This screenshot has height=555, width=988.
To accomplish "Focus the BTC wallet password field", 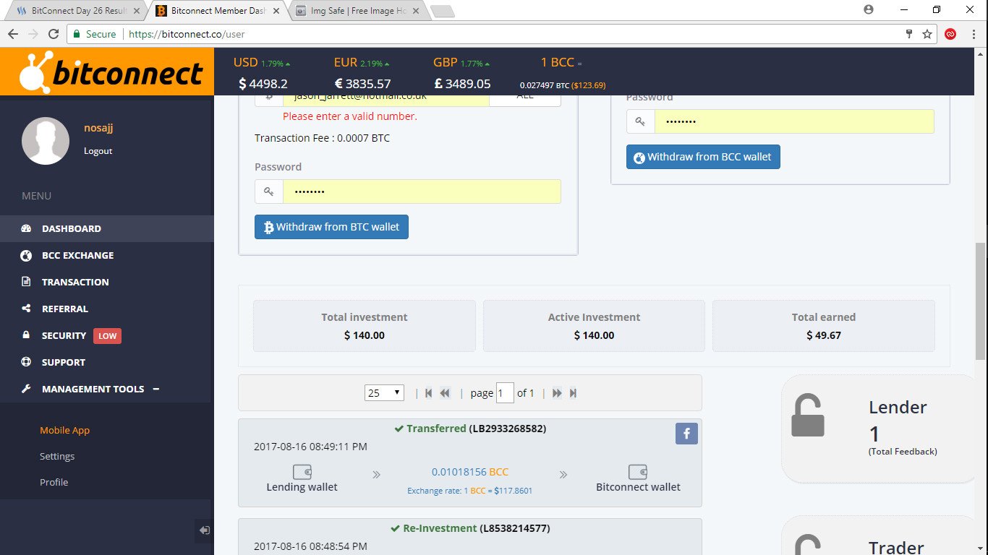I will (x=422, y=192).
